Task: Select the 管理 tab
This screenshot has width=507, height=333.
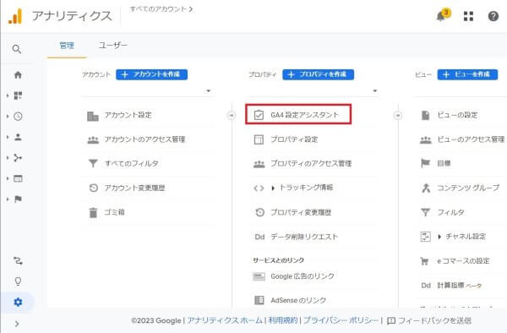Action: click(67, 46)
